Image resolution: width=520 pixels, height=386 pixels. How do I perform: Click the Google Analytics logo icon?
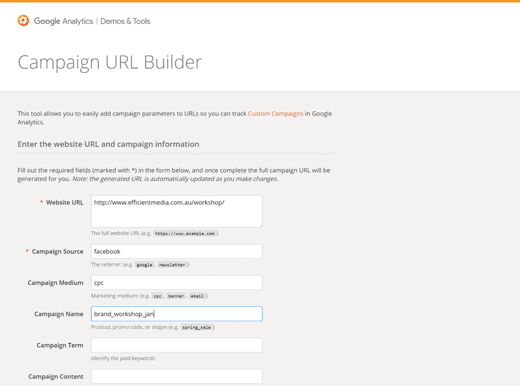[23, 20]
